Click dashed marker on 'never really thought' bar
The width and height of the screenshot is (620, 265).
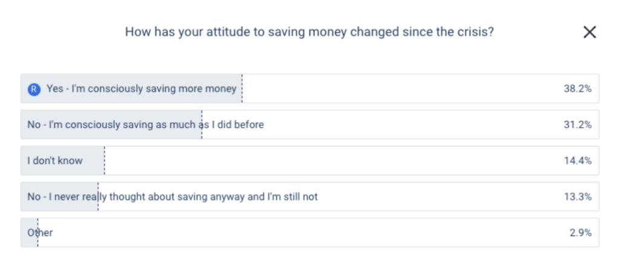point(97,197)
